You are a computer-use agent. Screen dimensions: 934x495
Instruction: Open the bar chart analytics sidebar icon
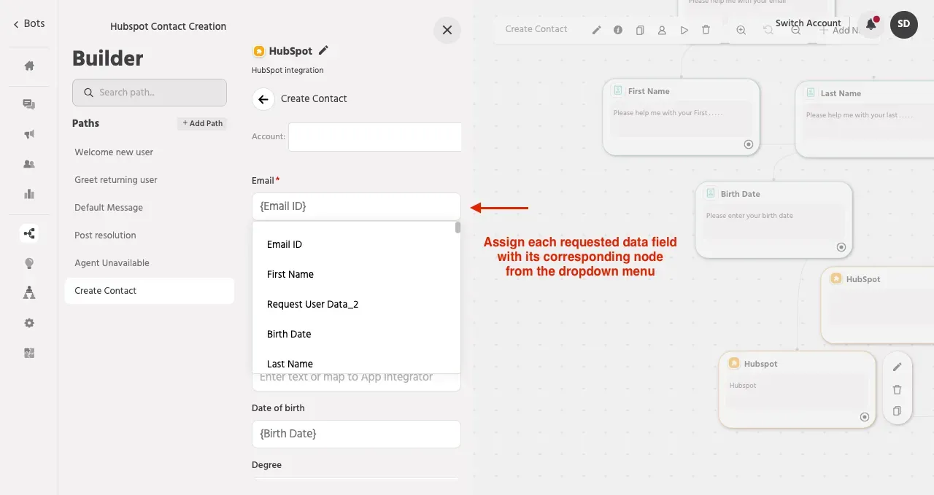click(29, 194)
